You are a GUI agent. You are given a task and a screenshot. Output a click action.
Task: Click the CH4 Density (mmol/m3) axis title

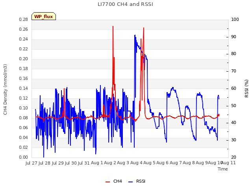(5, 89)
